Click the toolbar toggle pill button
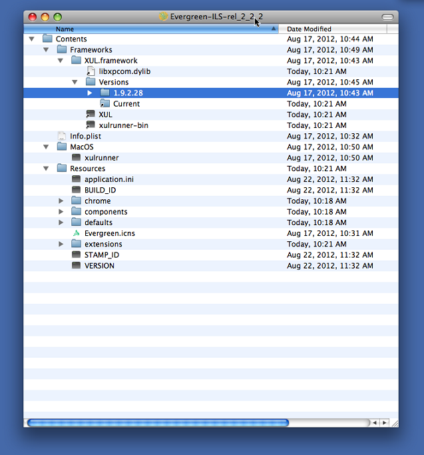Screen dimensions: 424x455 click(387, 16)
